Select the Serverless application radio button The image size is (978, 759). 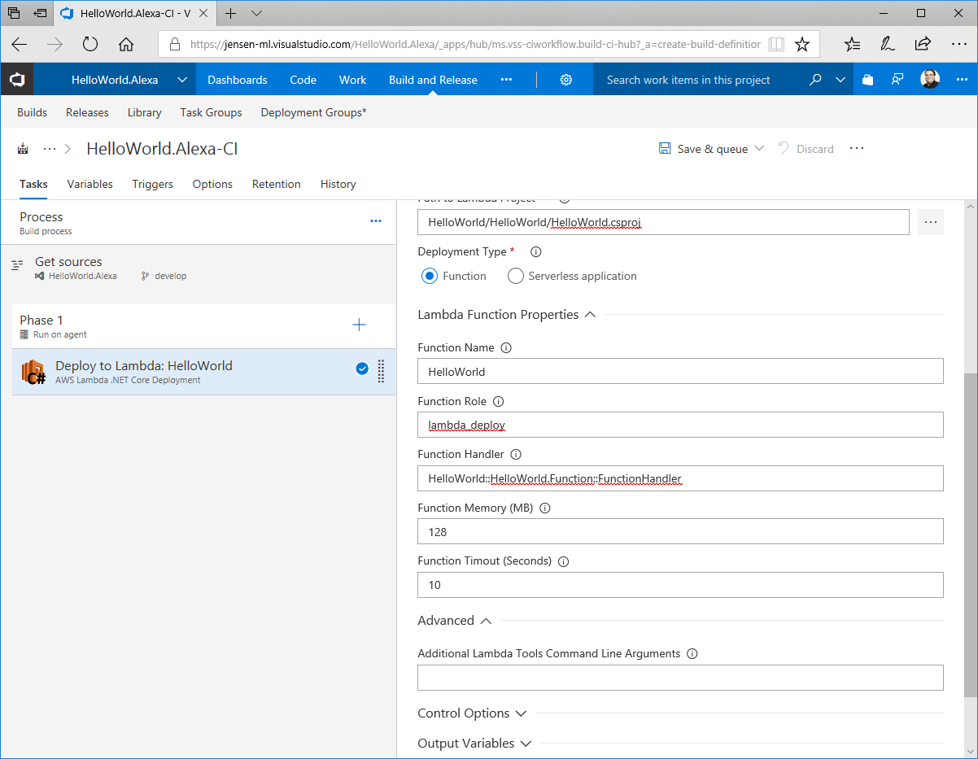[x=515, y=276]
